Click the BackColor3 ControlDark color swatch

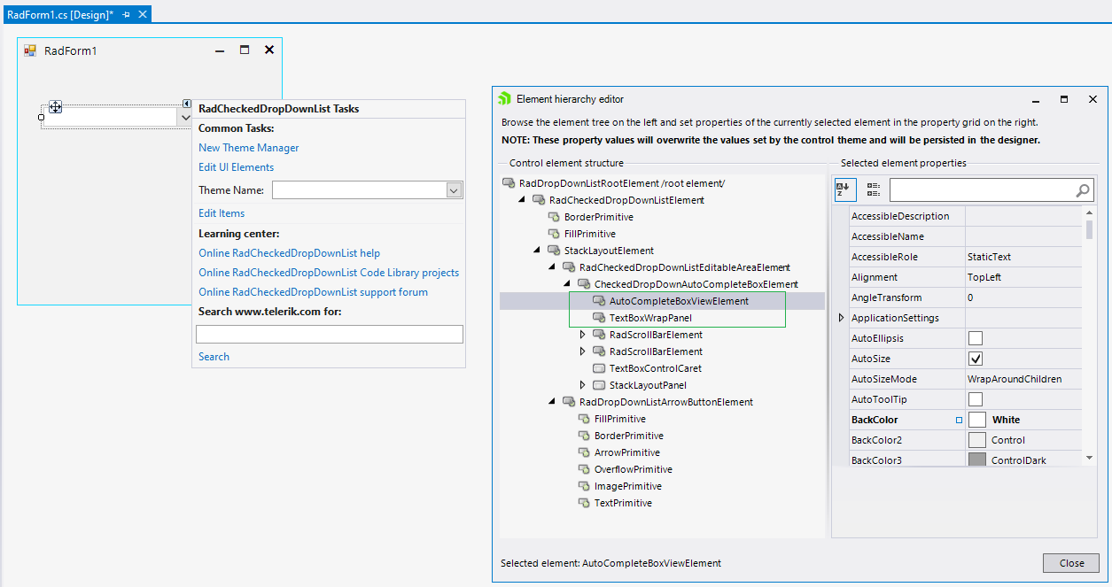[x=977, y=460]
